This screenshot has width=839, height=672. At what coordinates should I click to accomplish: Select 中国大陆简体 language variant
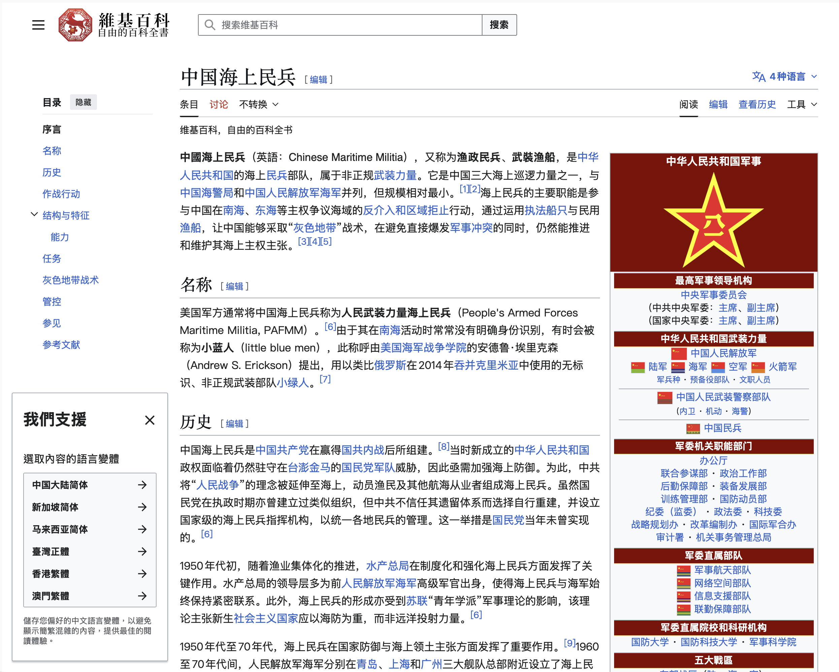click(x=60, y=485)
